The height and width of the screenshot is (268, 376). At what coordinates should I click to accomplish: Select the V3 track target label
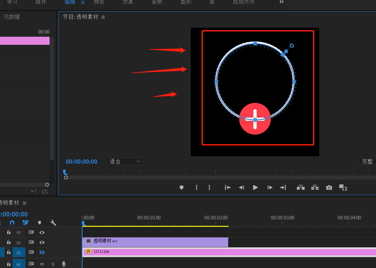click(18, 233)
